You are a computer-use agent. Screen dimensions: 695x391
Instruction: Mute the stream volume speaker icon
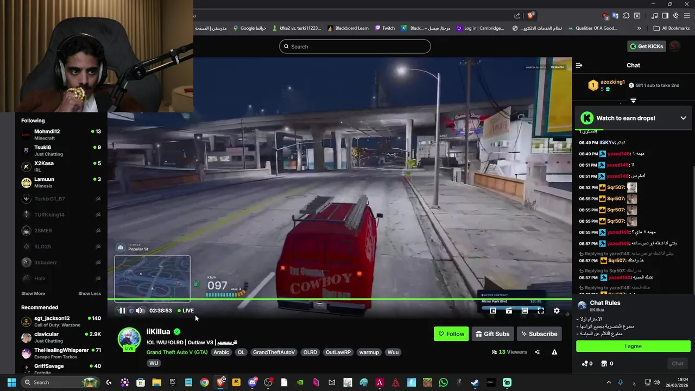[139, 311]
